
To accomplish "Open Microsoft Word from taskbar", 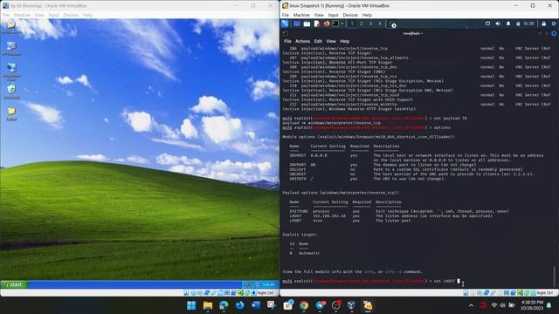I will click(256, 305).
